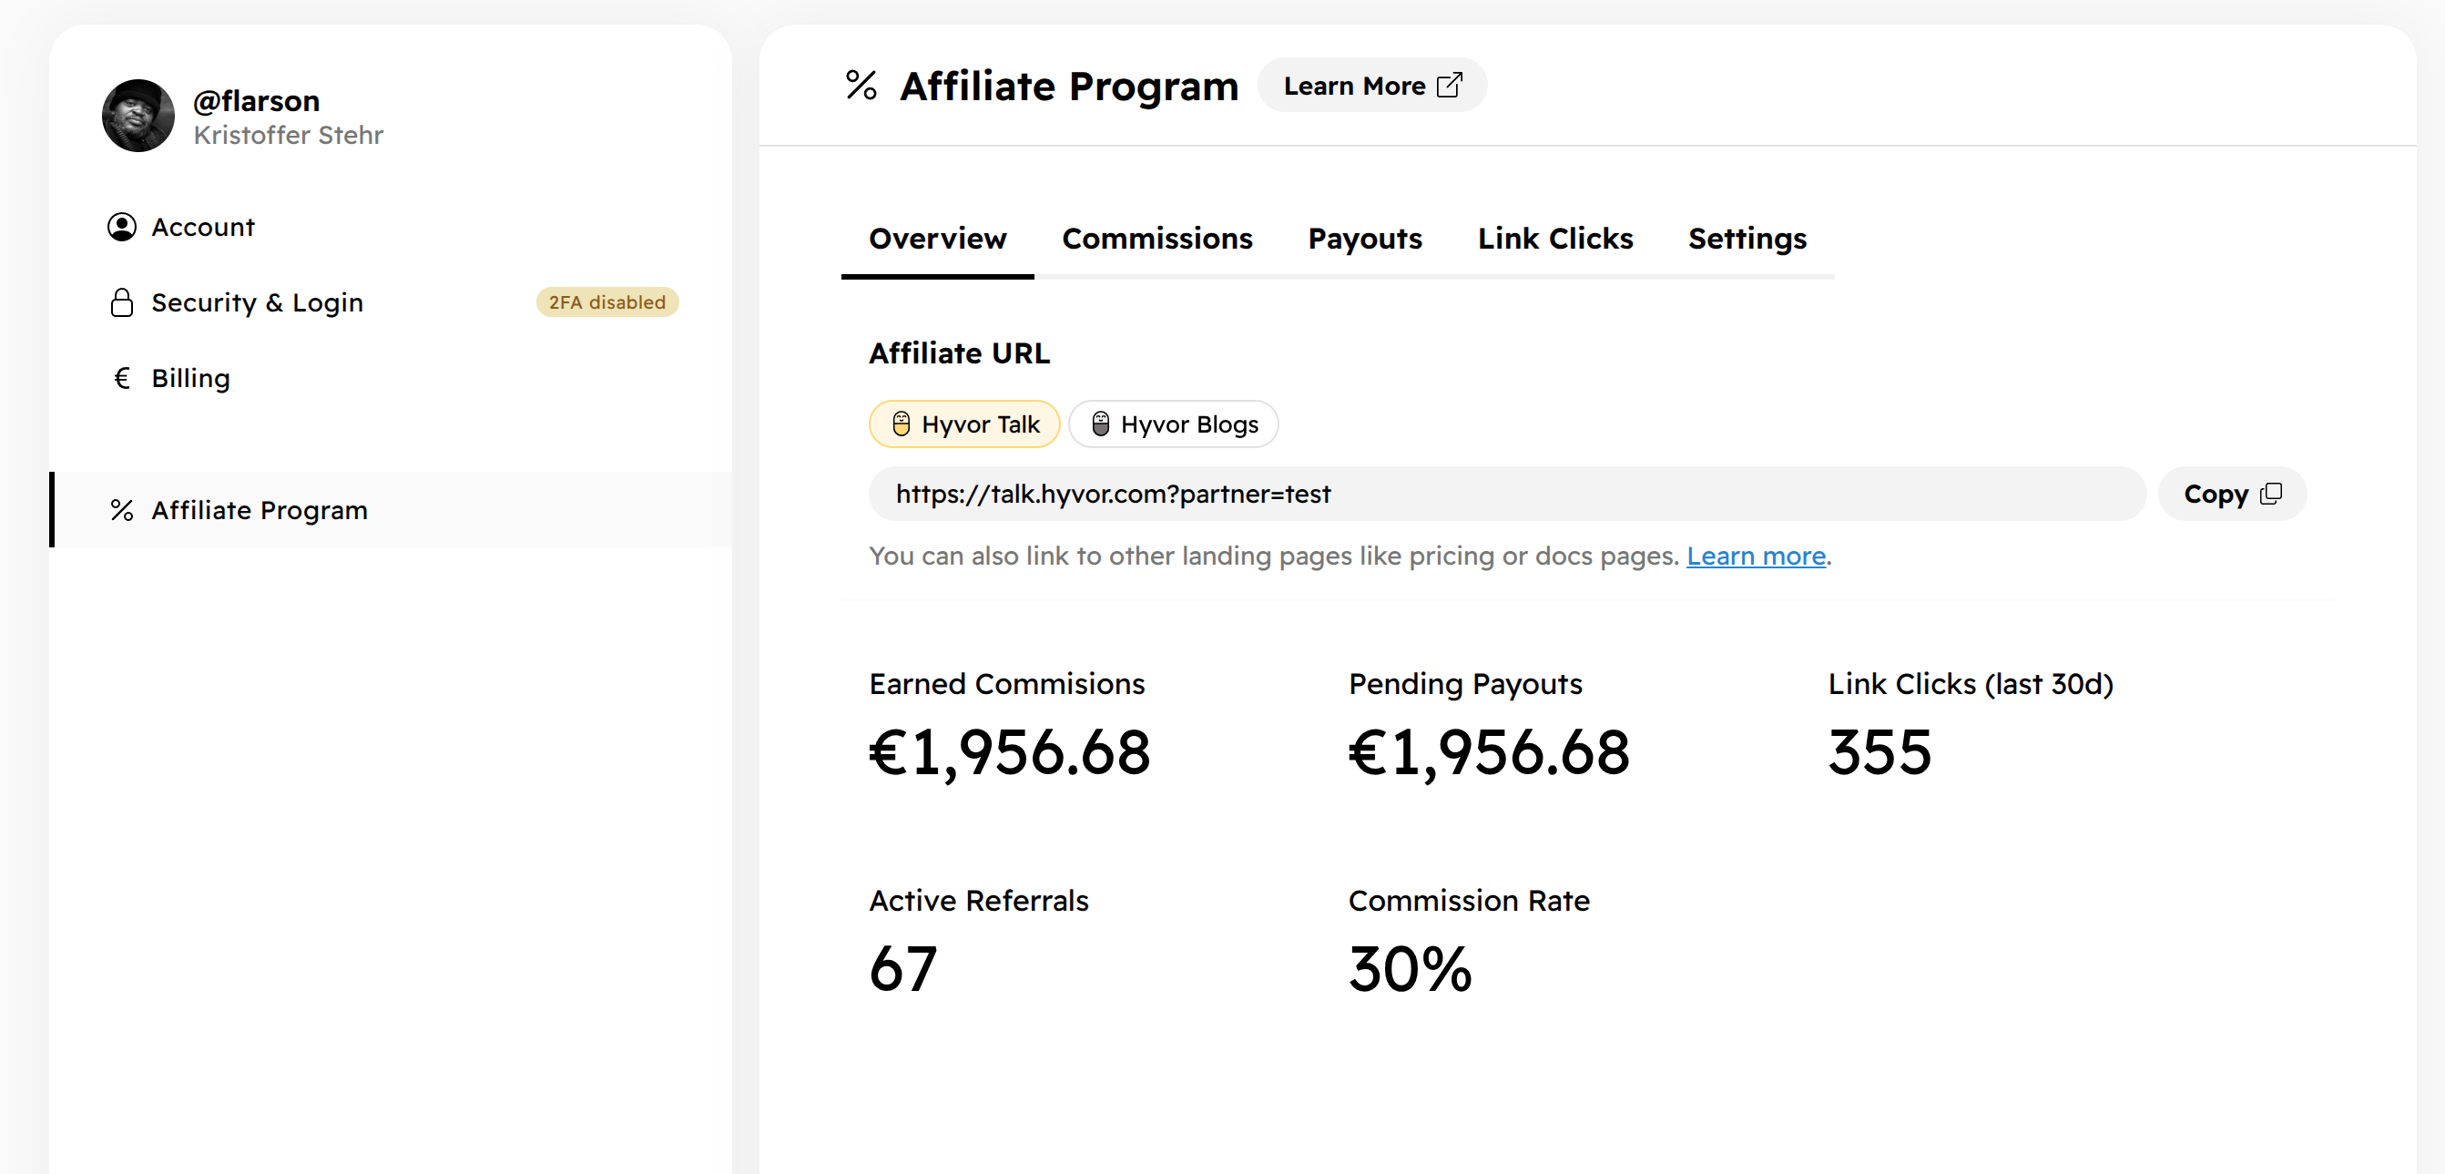Go to the Settings tab

point(1747,239)
